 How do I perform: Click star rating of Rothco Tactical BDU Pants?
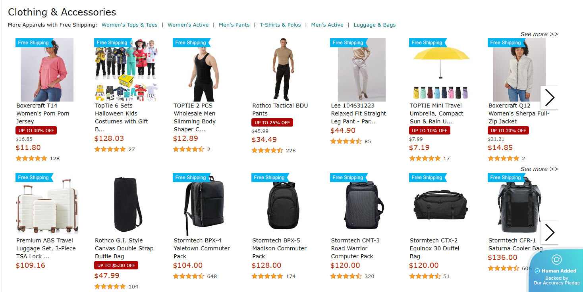coord(267,150)
